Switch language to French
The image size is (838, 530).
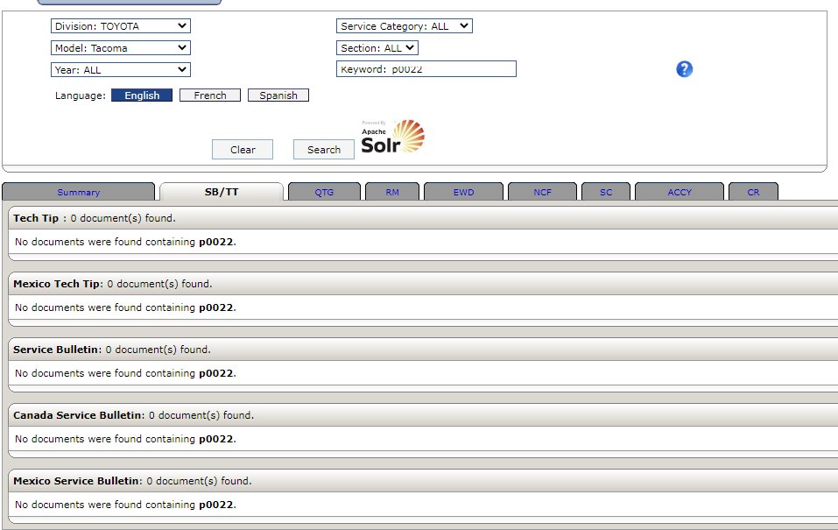click(210, 95)
